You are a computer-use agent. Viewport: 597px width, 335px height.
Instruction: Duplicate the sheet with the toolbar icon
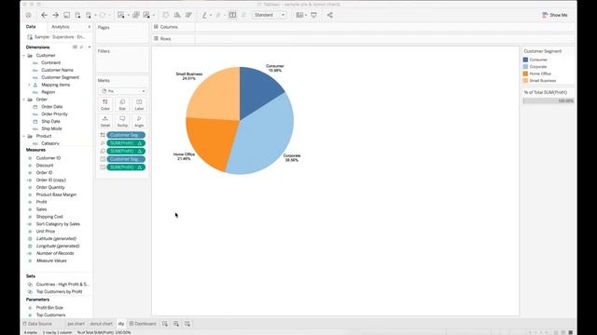click(135, 15)
